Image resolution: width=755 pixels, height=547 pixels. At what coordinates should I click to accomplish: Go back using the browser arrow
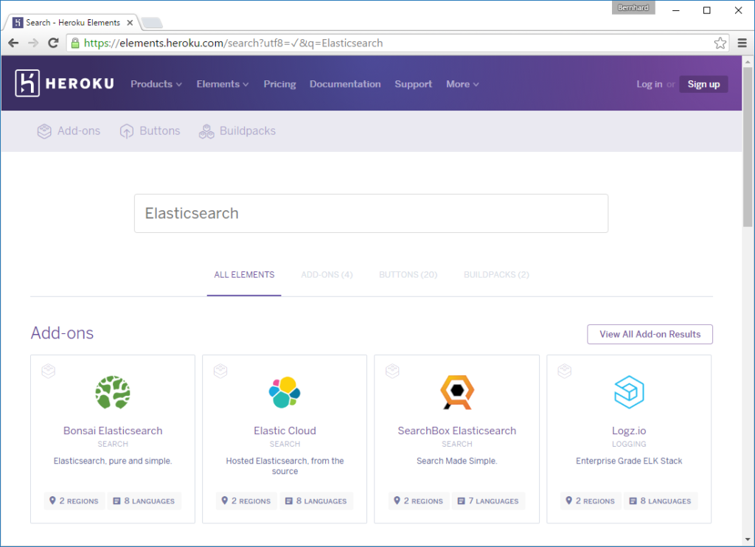[x=13, y=43]
